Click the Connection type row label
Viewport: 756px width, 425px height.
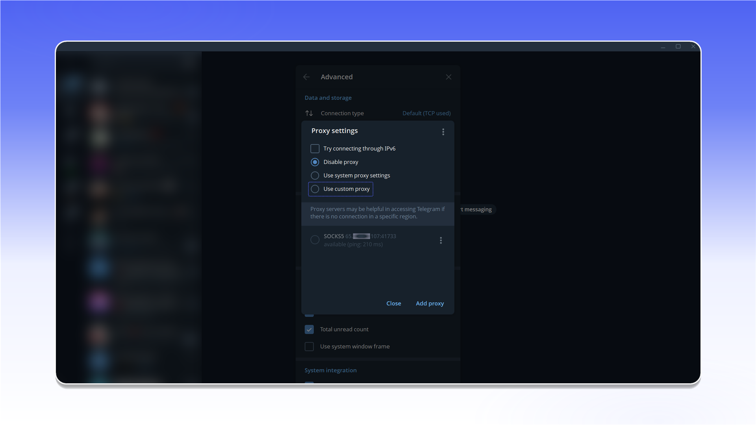(x=342, y=113)
